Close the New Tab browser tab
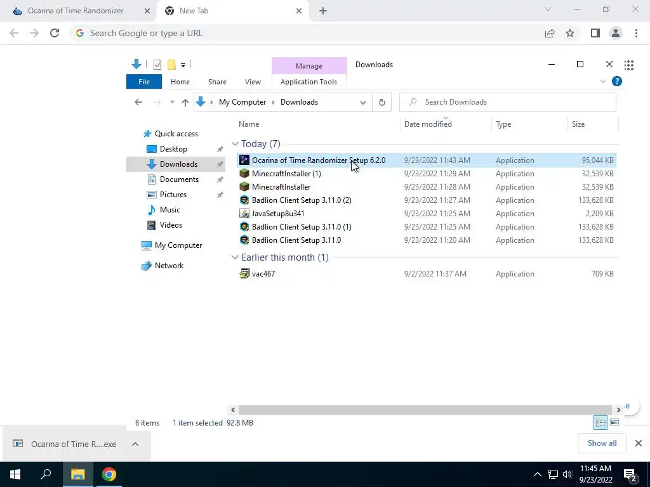The width and height of the screenshot is (650, 487). 299,11
